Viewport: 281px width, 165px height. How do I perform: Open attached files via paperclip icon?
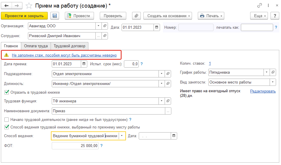(136, 16)
